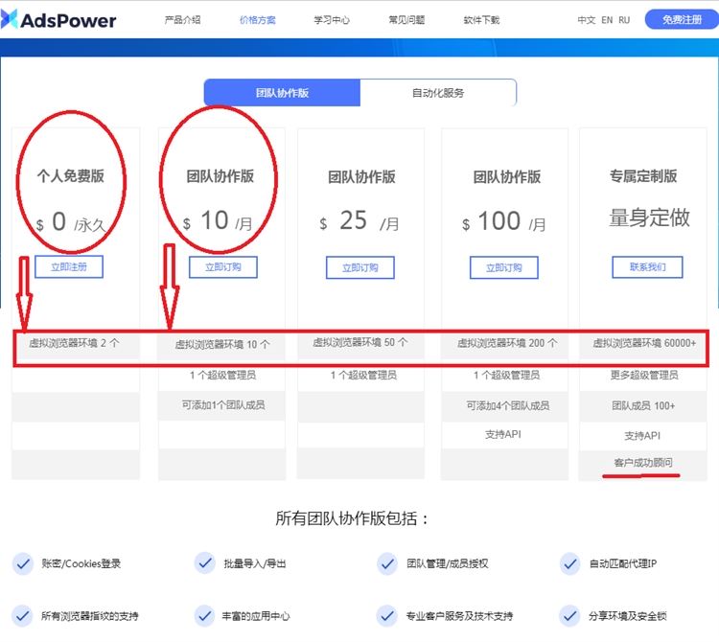The height and width of the screenshot is (642, 719).
Task: Click 虚拟浏览器环境 60000+ text
Action: click(644, 343)
